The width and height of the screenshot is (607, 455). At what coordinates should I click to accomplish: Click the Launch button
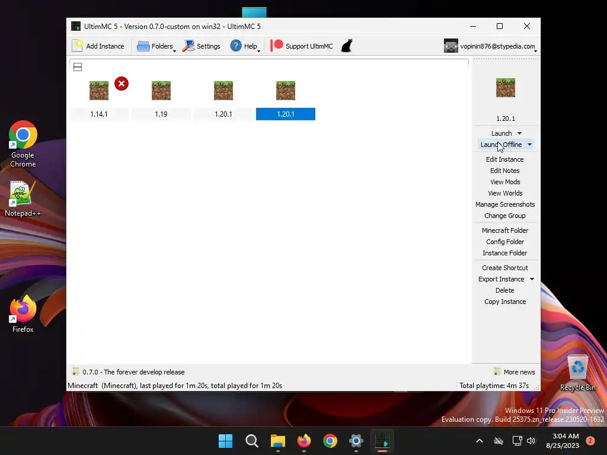tap(501, 133)
